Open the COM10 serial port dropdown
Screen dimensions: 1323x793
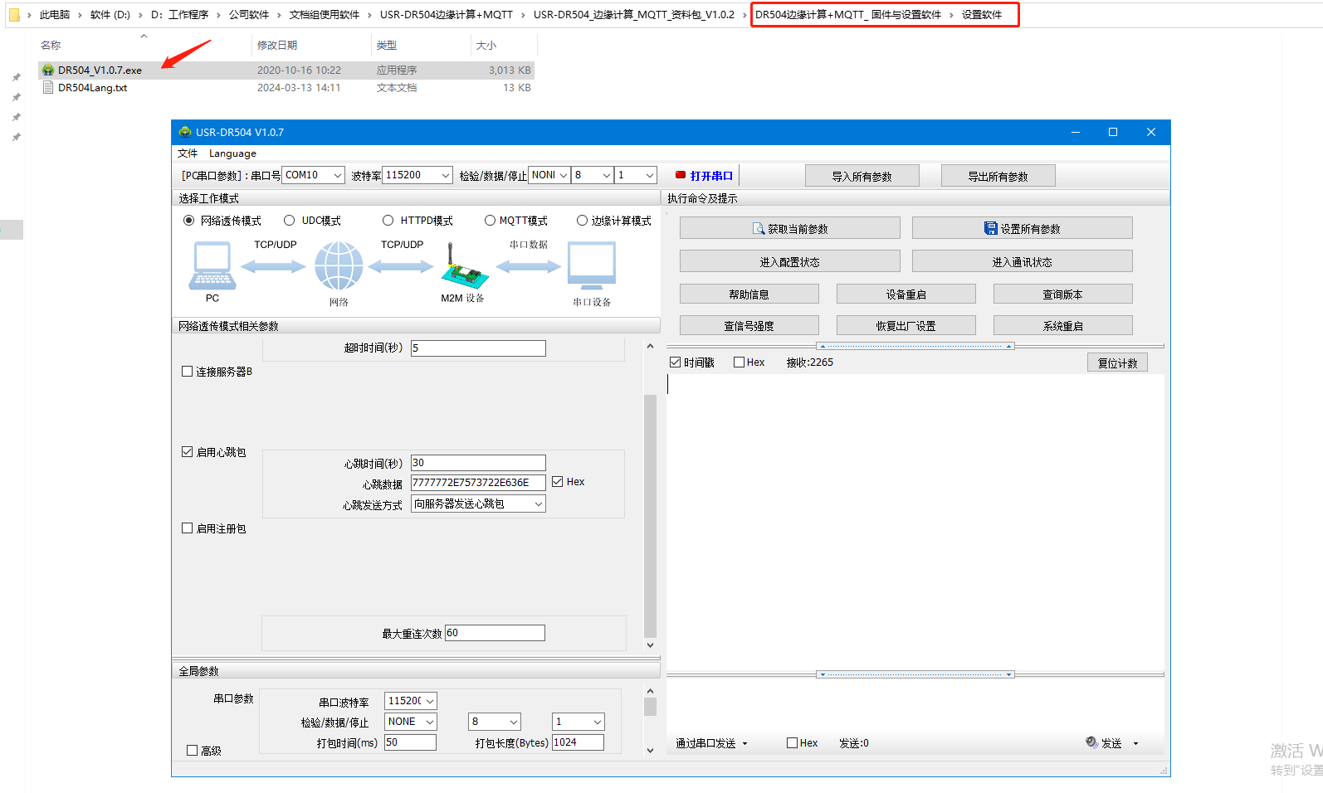coord(337,175)
